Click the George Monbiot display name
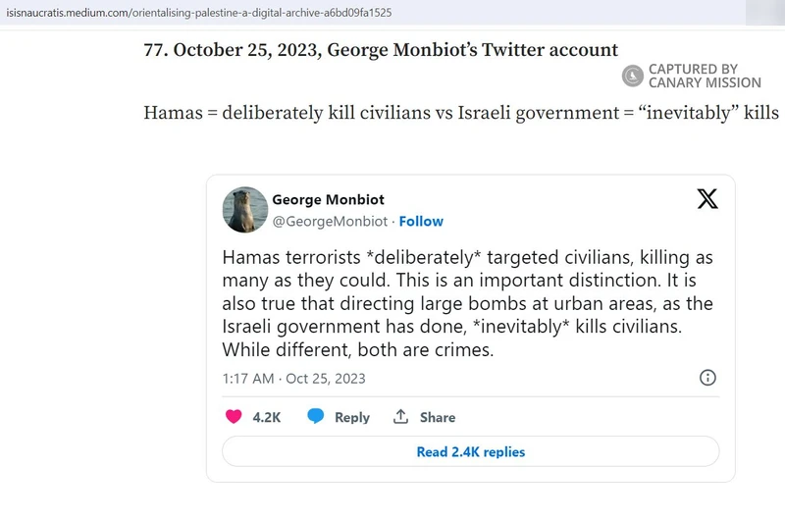The width and height of the screenshot is (785, 520). pyautogui.click(x=328, y=199)
